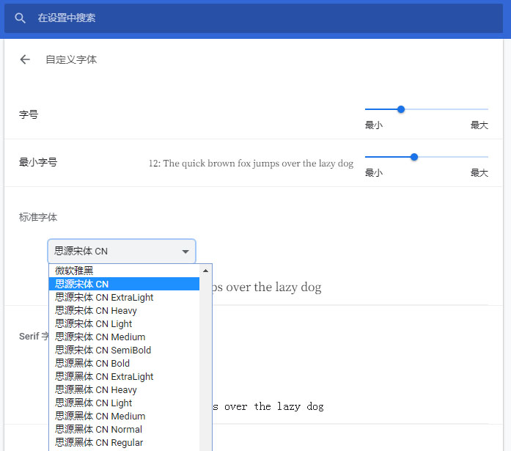Select 思源黑体 CN Regular option
Screen dimensions: 511x451
(x=124, y=442)
